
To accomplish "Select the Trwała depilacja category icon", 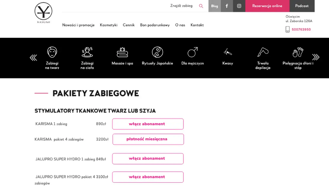I will coord(263,52).
